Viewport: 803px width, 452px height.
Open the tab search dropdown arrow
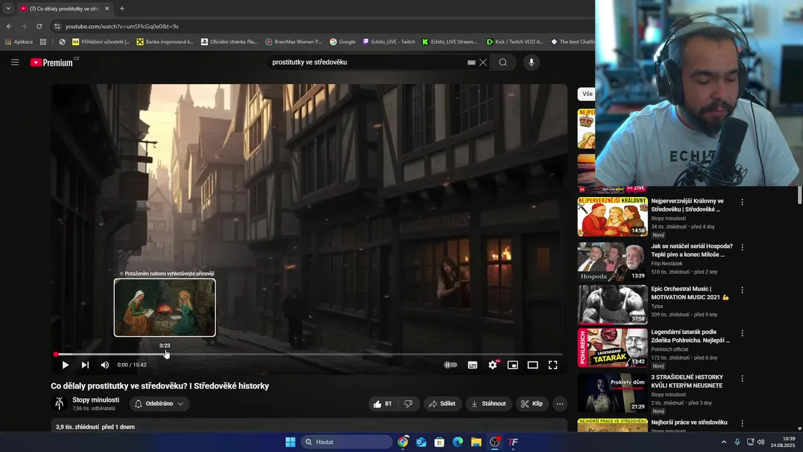coord(8,9)
